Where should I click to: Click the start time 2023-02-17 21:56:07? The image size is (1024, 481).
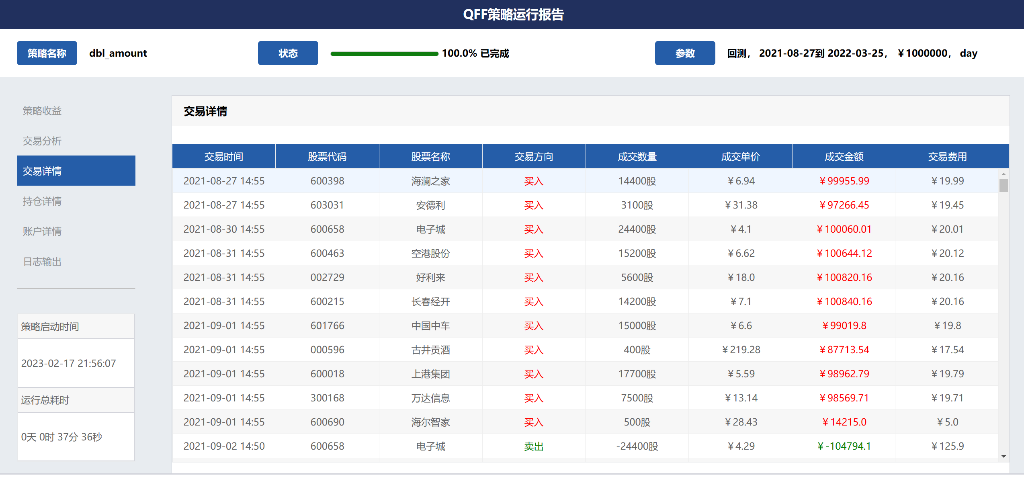pos(69,363)
